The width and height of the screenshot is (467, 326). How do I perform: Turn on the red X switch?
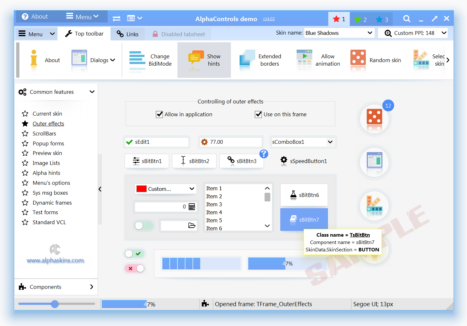135,268
